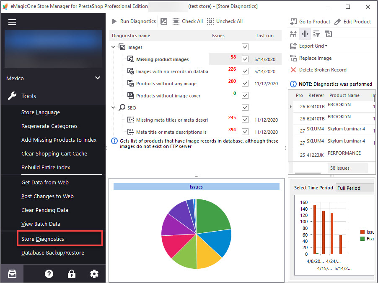This screenshot has height=283, width=378.
Task: Click the filter rows icon above Export Grid
Action: [x=316, y=34]
